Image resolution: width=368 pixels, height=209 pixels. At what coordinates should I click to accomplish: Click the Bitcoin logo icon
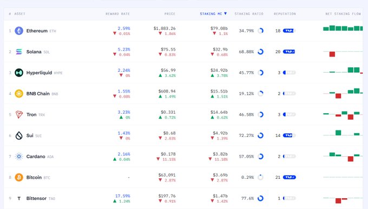(x=19, y=177)
